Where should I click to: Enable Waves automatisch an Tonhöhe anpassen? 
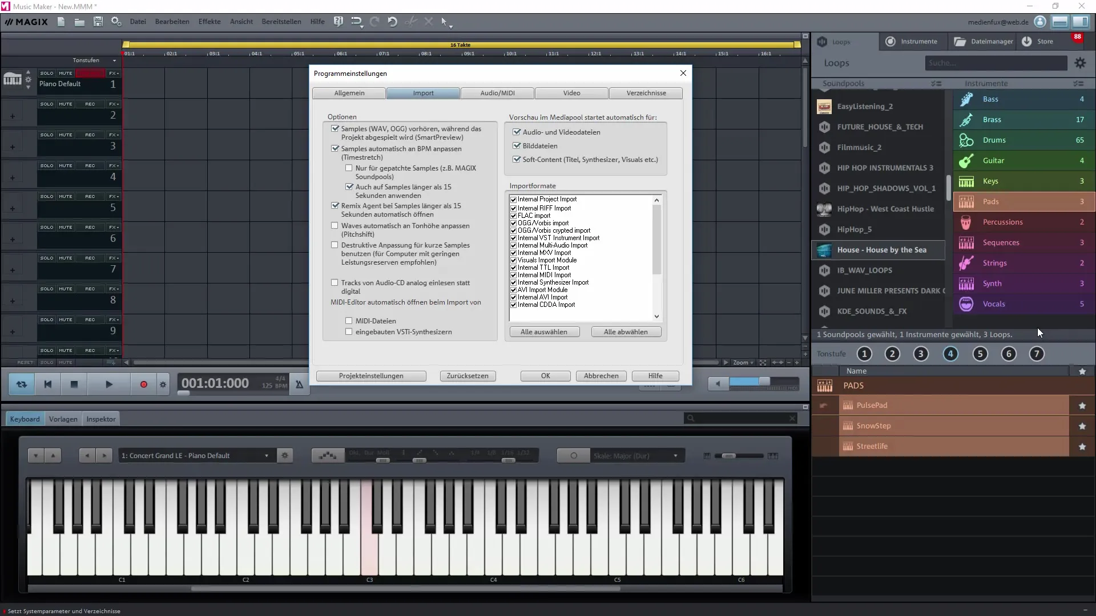(x=335, y=226)
